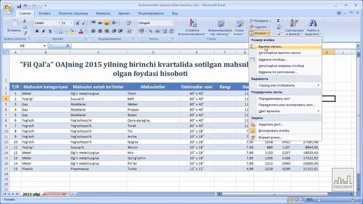
Task: Increase the cell indent
Action: point(121,31)
